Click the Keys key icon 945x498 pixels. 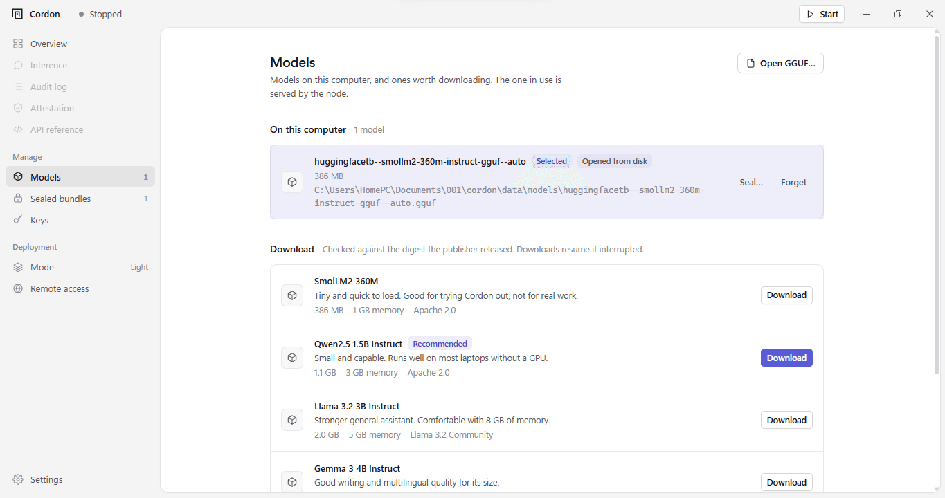(18, 220)
